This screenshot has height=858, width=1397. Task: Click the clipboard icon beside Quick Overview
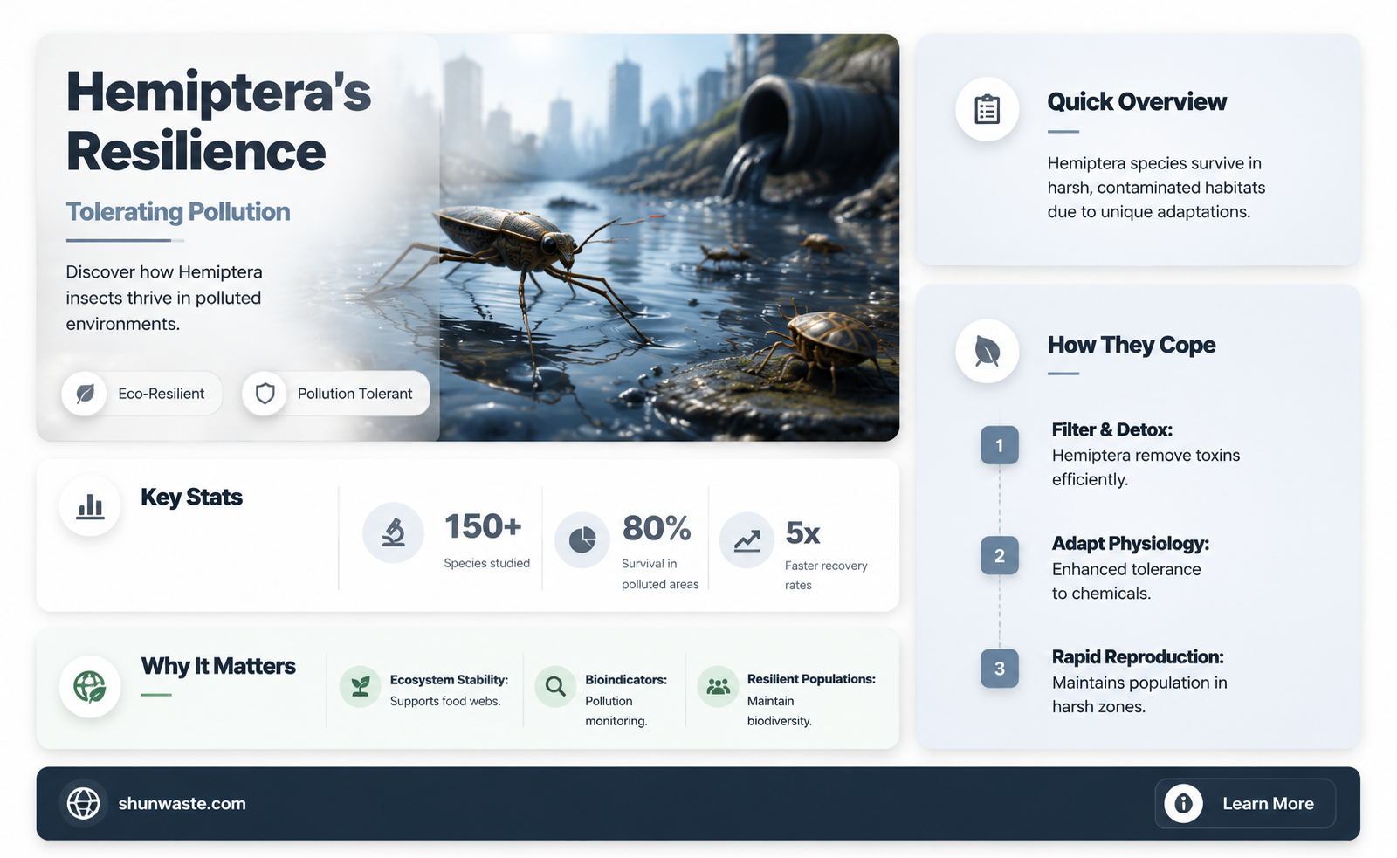[987, 109]
